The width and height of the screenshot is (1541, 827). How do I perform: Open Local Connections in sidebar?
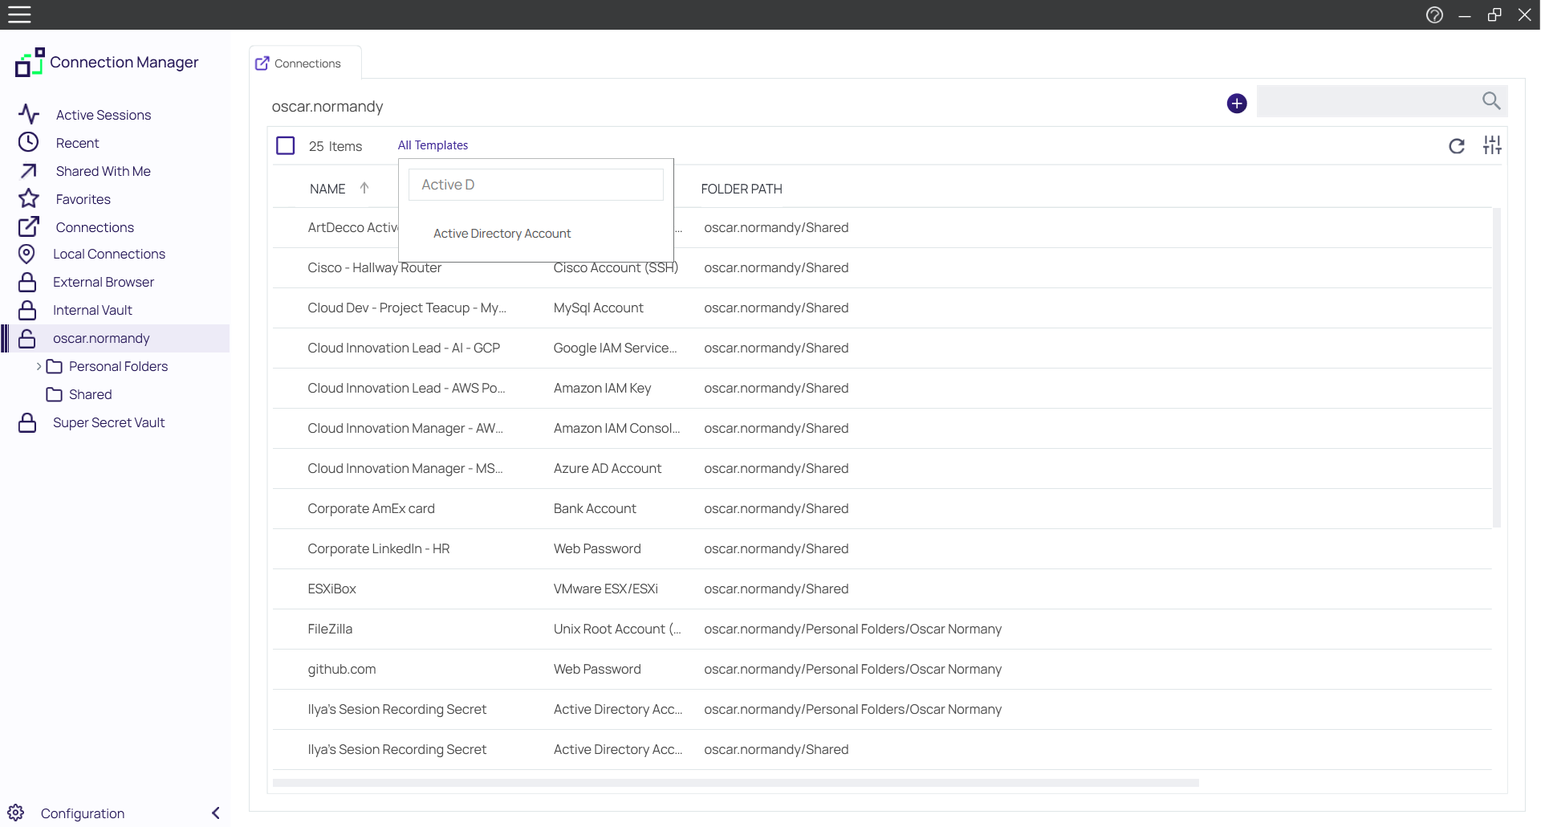pyautogui.click(x=109, y=254)
